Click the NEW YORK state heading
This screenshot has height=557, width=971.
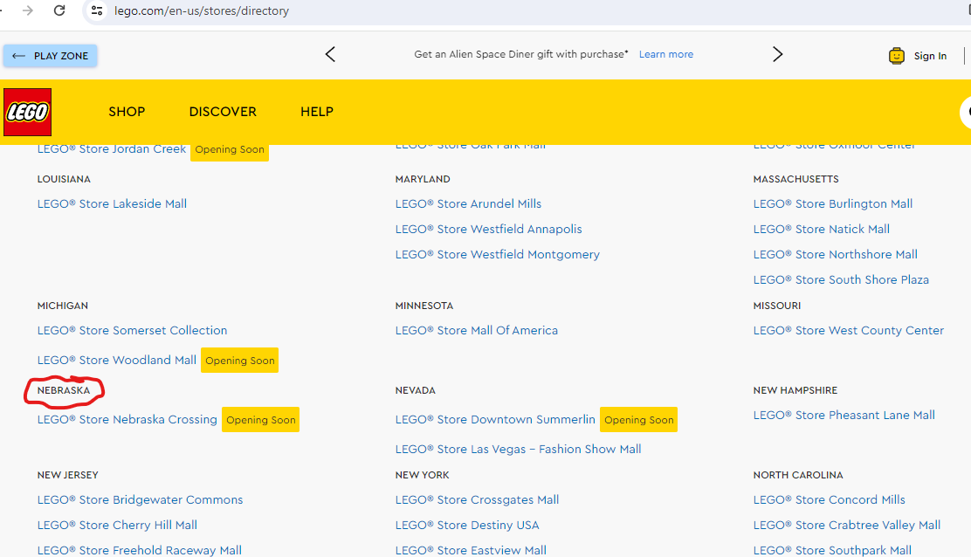[422, 475]
